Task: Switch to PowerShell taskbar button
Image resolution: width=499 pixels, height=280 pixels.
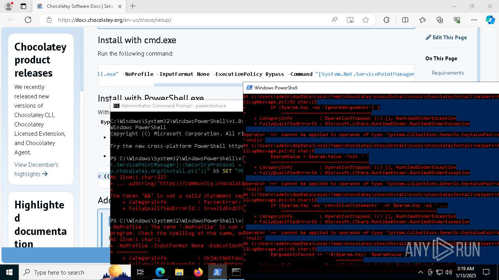Action: pos(218,272)
